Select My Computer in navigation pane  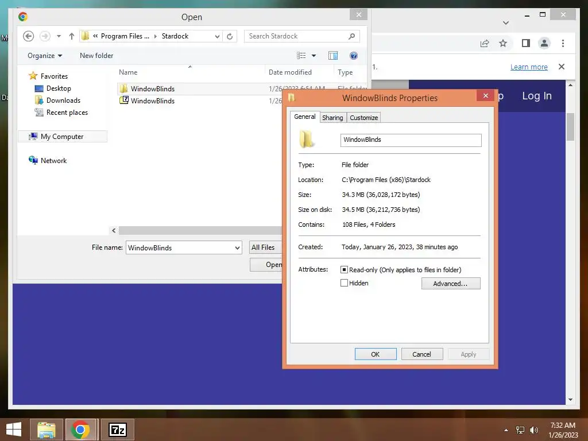coord(62,137)
